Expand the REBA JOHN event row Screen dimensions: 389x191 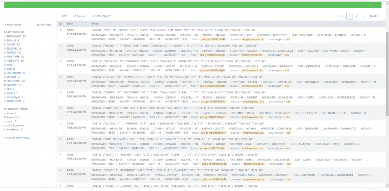tap(61, 108)
